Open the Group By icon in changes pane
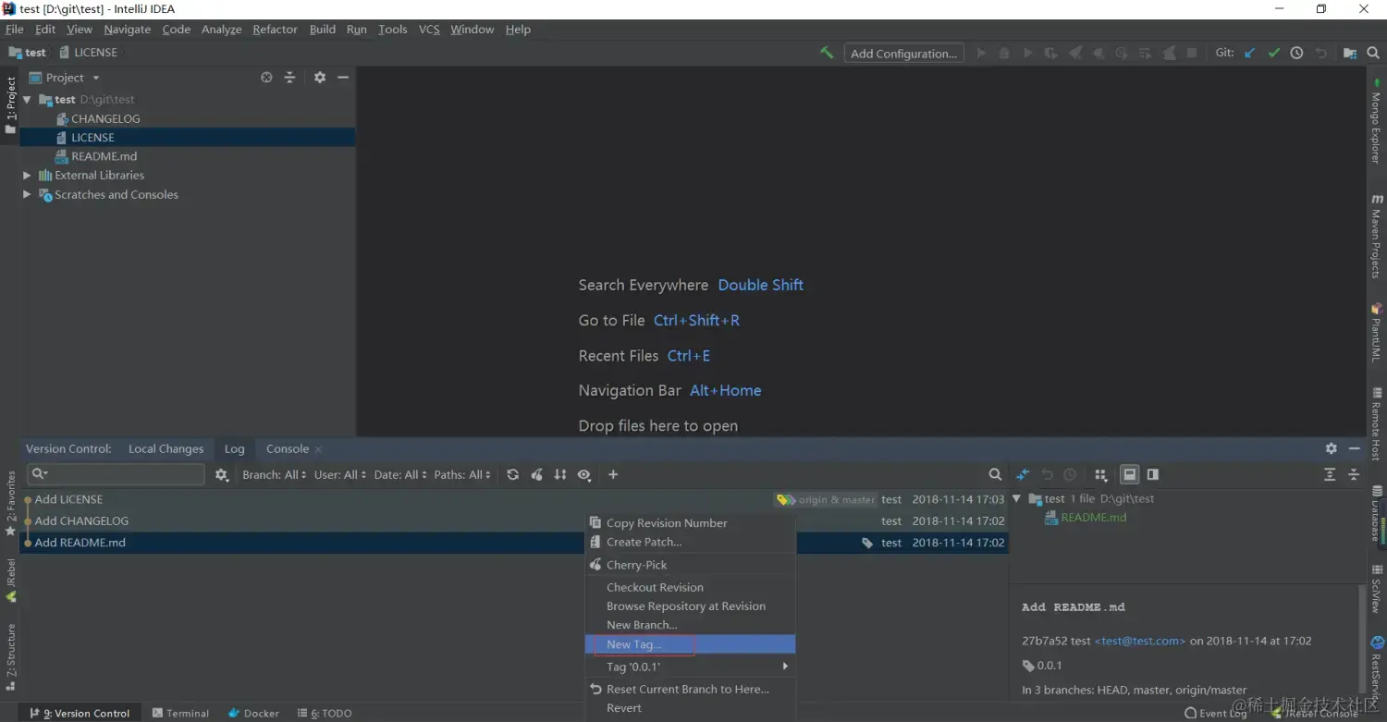 (x=1100, y=474)
